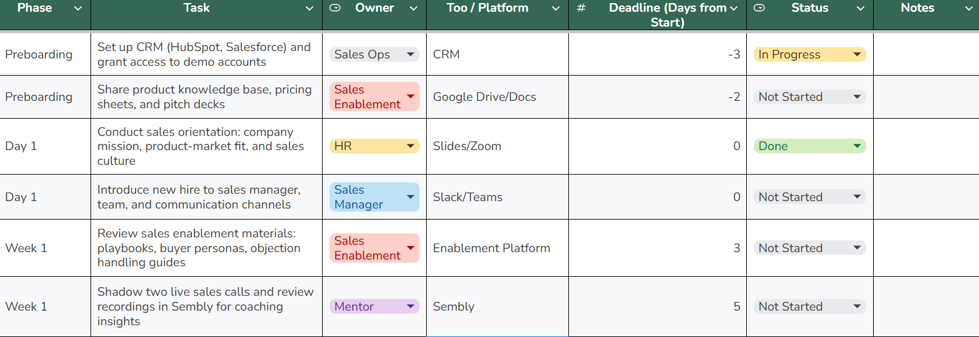The image size is (979, 337).
Task: Click the dropdown type icon beside Owner header
Action: coord(335,8)
